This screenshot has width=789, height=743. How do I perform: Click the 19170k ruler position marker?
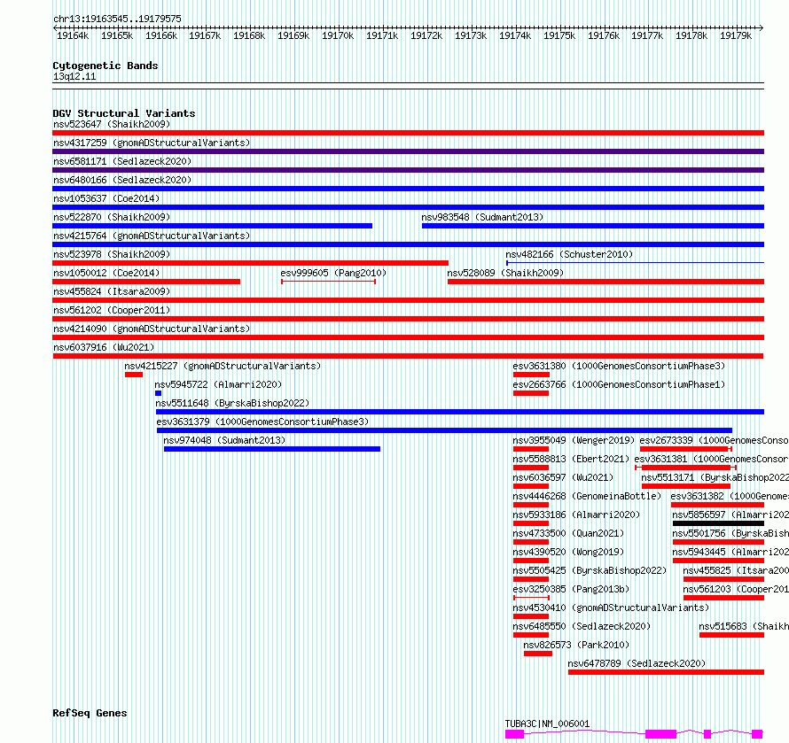point(338,35)
